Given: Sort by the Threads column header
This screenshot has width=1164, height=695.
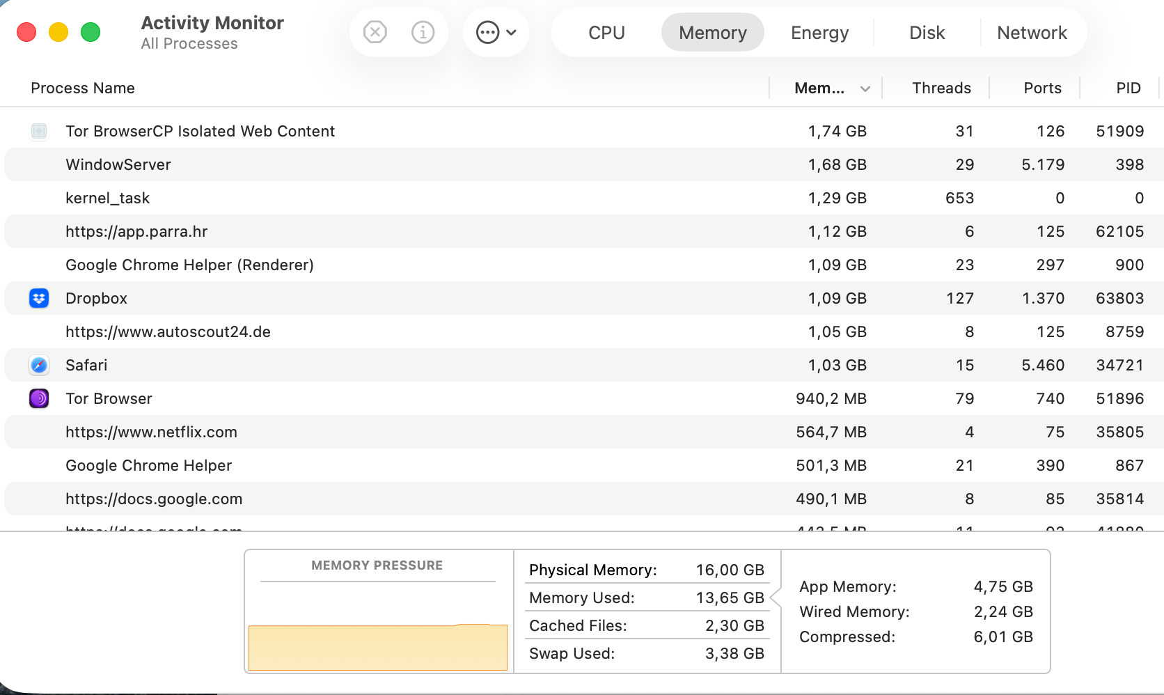Looking at the screenshot, I should point(941,88).
